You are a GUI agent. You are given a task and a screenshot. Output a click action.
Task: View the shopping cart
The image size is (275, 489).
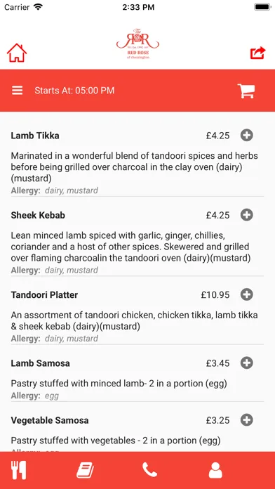(246, 91)
